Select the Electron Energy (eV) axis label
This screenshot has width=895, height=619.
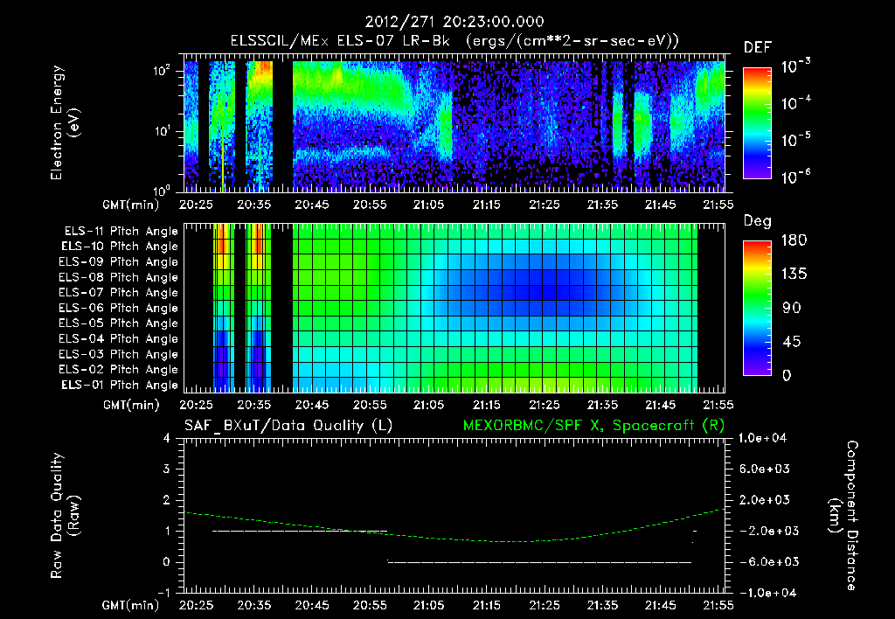tap(65, 122)
